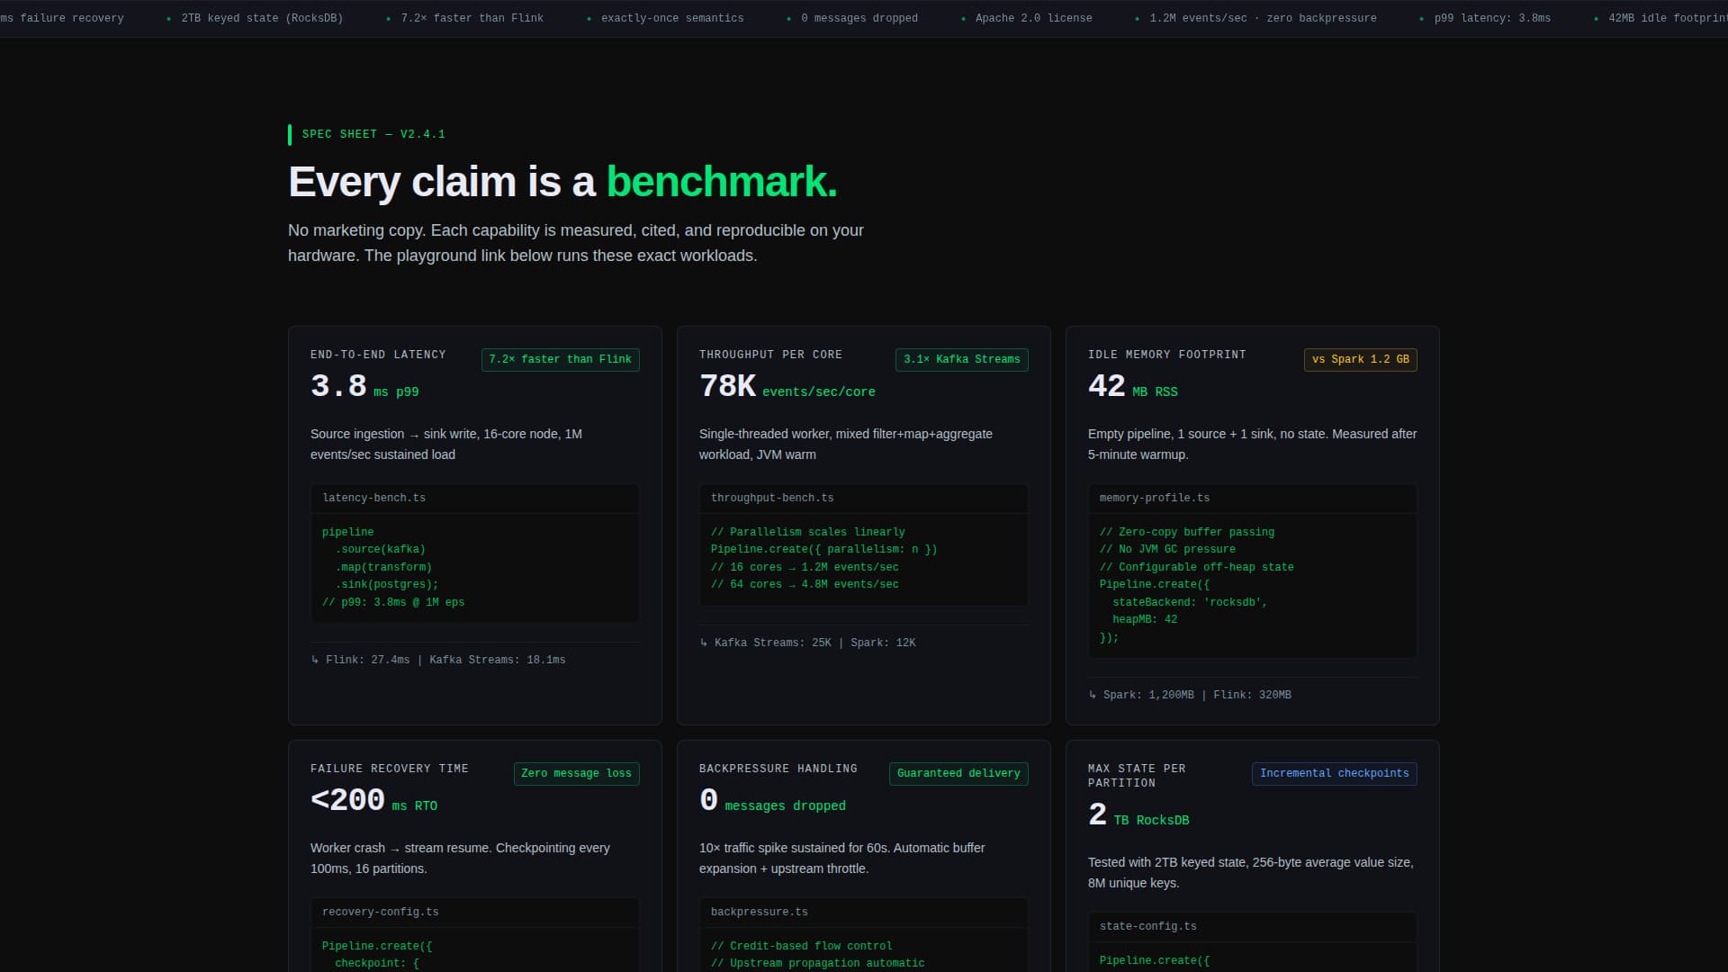Click the 'No marketing copy' intro paragraph

[x=576, y=243]
